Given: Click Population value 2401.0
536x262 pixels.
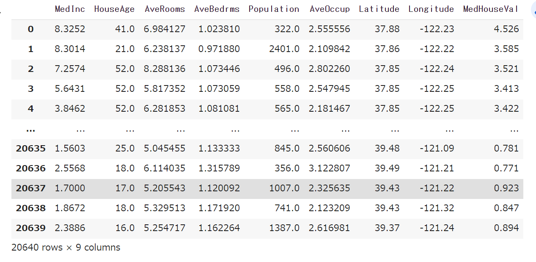Looking at the screenshot, I should (x=284, y=49).
